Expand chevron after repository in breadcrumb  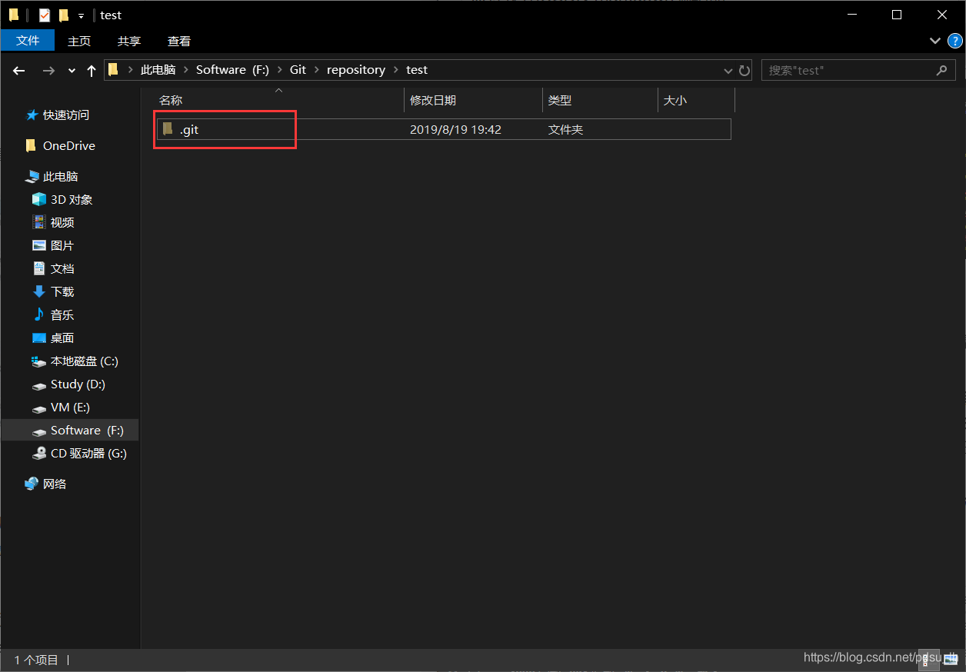396,70
